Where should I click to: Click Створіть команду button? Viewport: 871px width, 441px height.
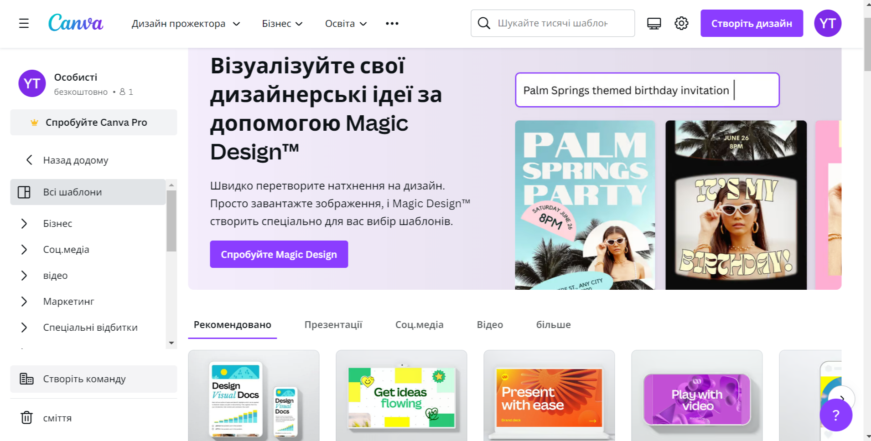pos(93,379)
